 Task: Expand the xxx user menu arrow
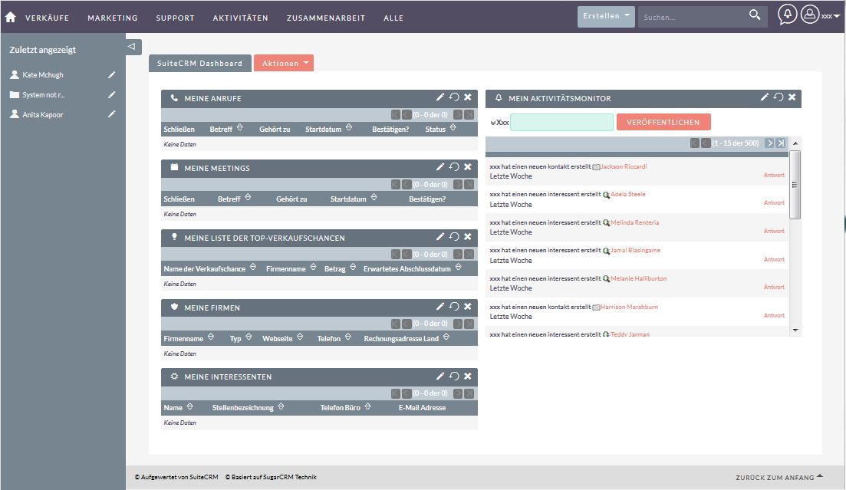tap(837, 16)
